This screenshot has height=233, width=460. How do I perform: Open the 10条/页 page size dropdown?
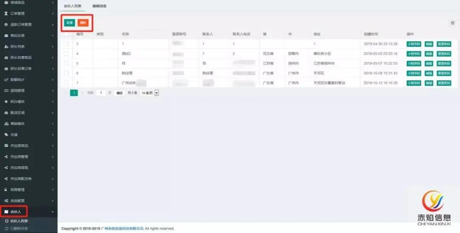[149, 93]
